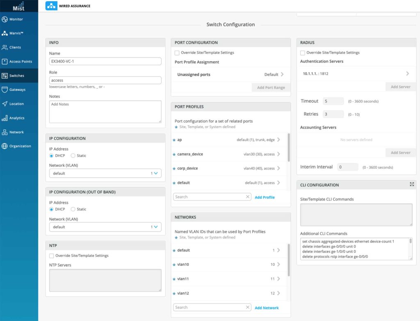This screenshot has height=321, width=420.
Task: Open Network (VLAN) dropdown in IP Configuration
Action: (x=105, y=174)
